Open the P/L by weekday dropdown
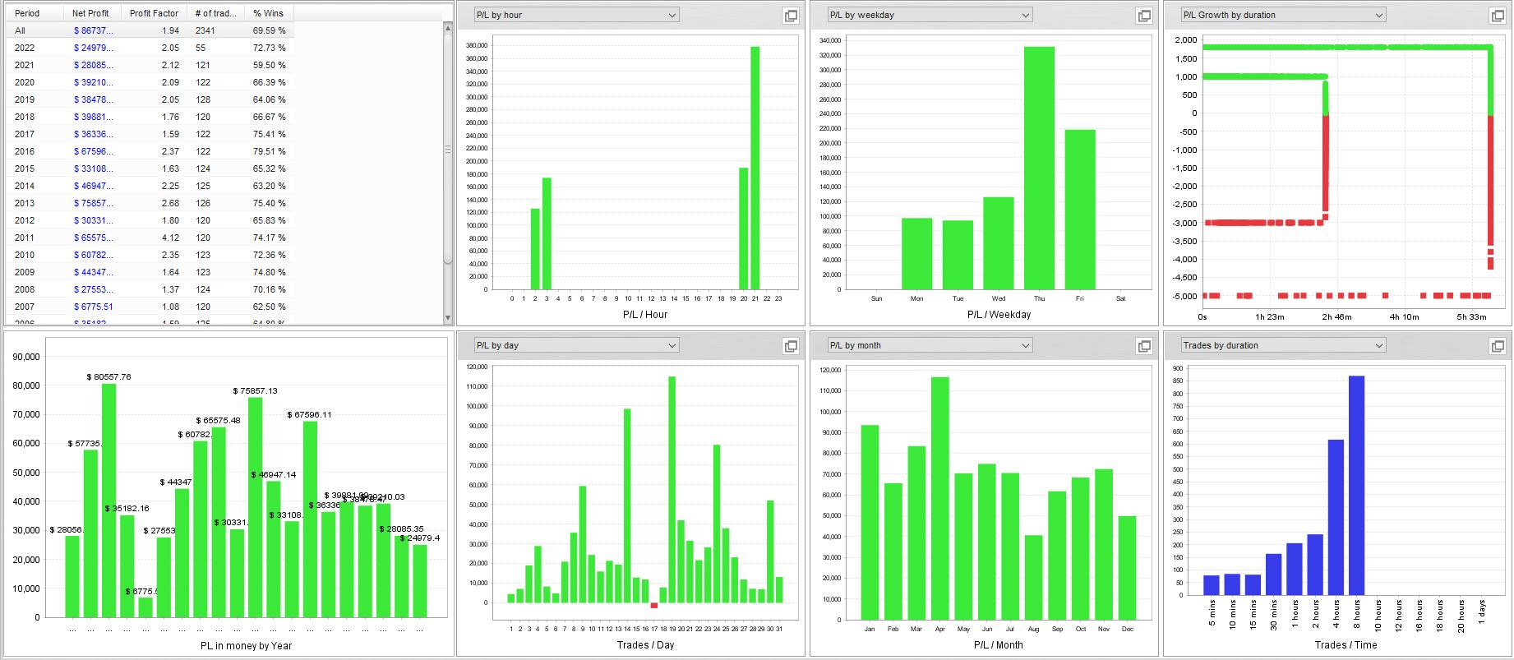The image size is (1514, 660). tap(930, 15)
